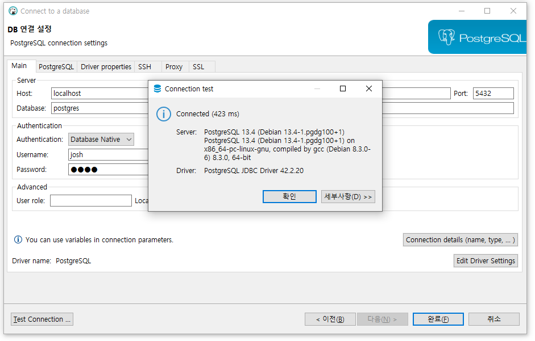Viewport: 535px width, 341px height.
Task: Click the Test Connection button
Action: click(x=42, y=319)
